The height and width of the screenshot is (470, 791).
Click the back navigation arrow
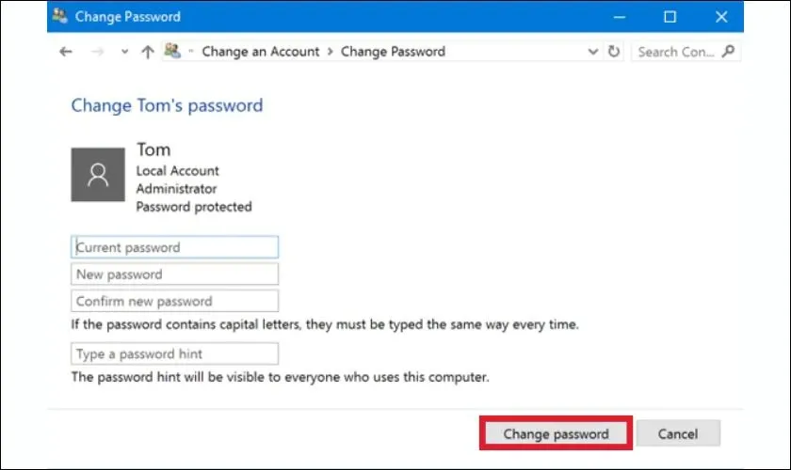pos(65,53)
